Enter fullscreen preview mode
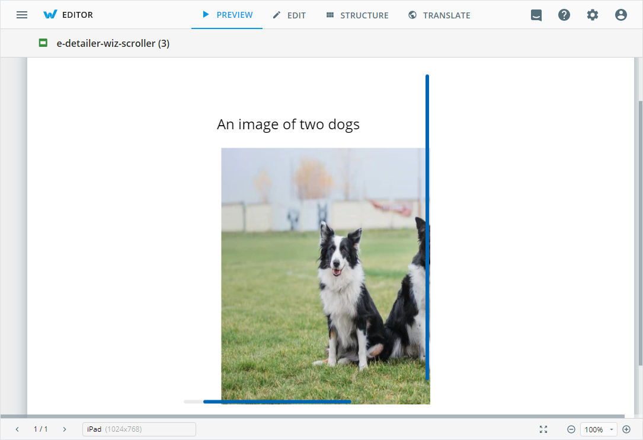 [543, 429]
